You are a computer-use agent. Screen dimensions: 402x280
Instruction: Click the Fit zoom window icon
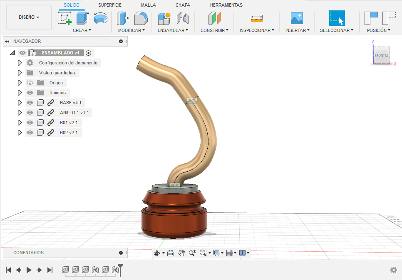(x=203, y=253)
